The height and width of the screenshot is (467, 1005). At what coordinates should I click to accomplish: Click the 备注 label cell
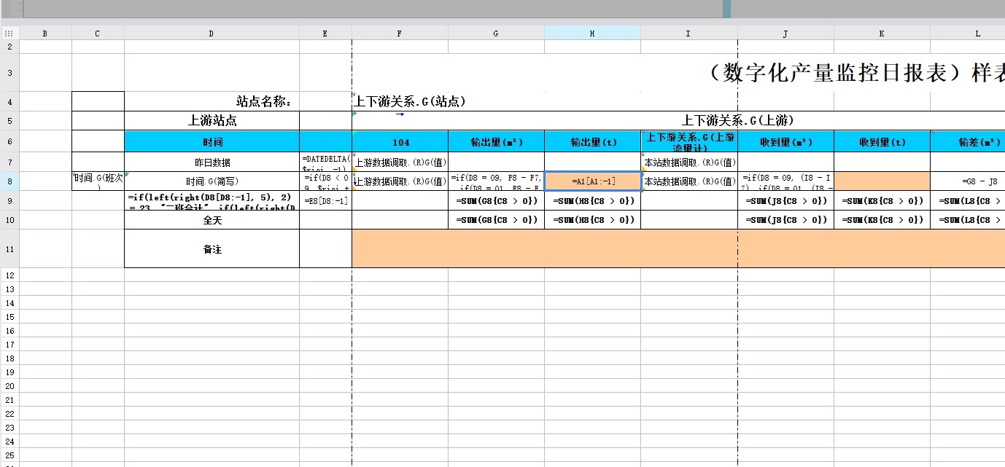pyautogui.click(x=212, y=248)
